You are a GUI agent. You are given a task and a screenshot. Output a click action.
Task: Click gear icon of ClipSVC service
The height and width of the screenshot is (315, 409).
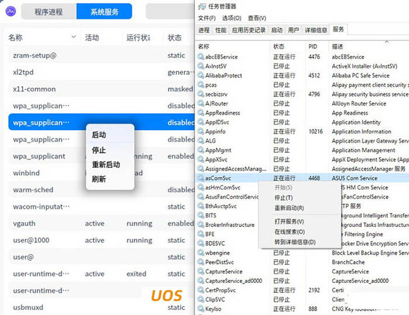pyautogui.click(x=201, y=299)
